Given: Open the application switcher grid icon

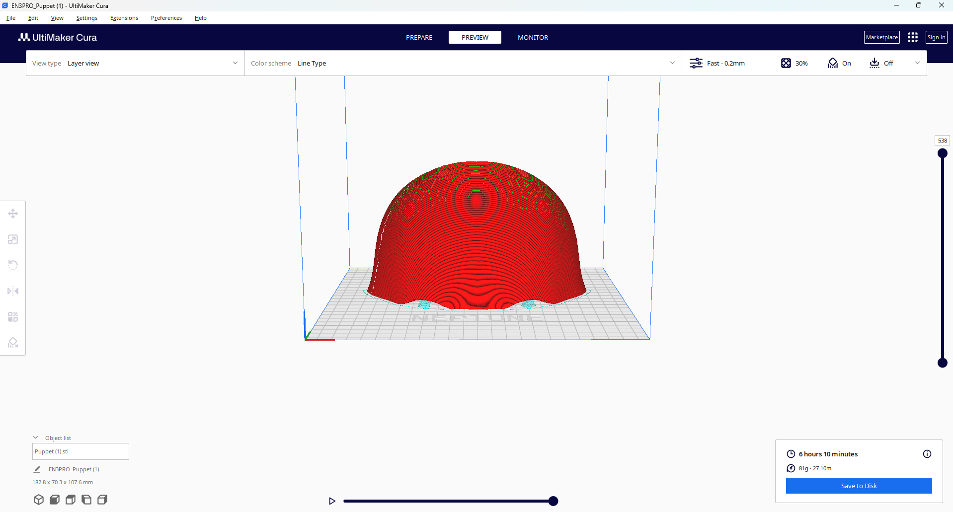Looking at the screenshot, I should [913, 37].
